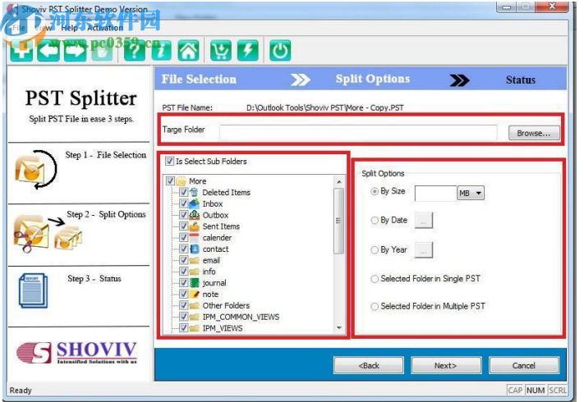This screenshot has height=402, width=584.
Task: Click the Inbox folder icon in tree
Action: [194, 203]
